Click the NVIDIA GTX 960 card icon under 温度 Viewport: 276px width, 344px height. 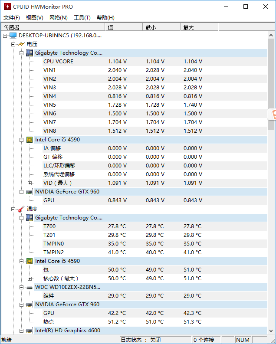click(x=30, y=305)
